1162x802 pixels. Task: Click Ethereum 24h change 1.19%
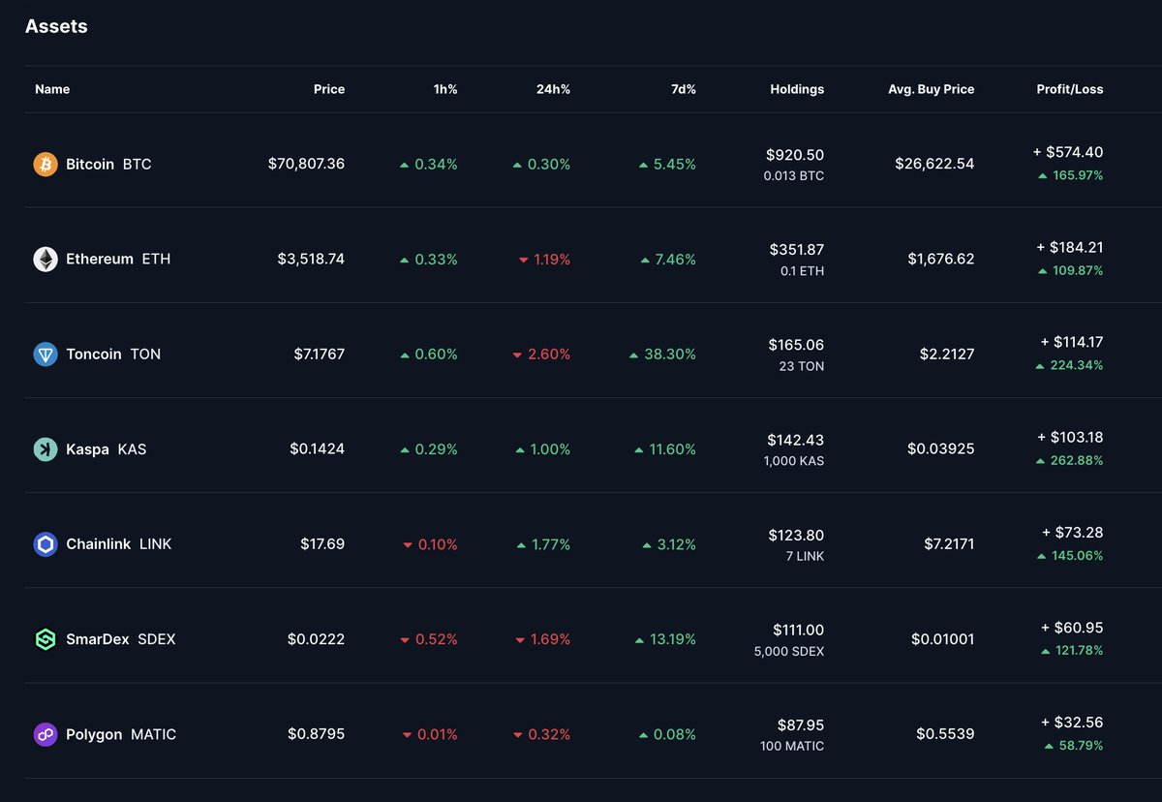click(544, 260)
